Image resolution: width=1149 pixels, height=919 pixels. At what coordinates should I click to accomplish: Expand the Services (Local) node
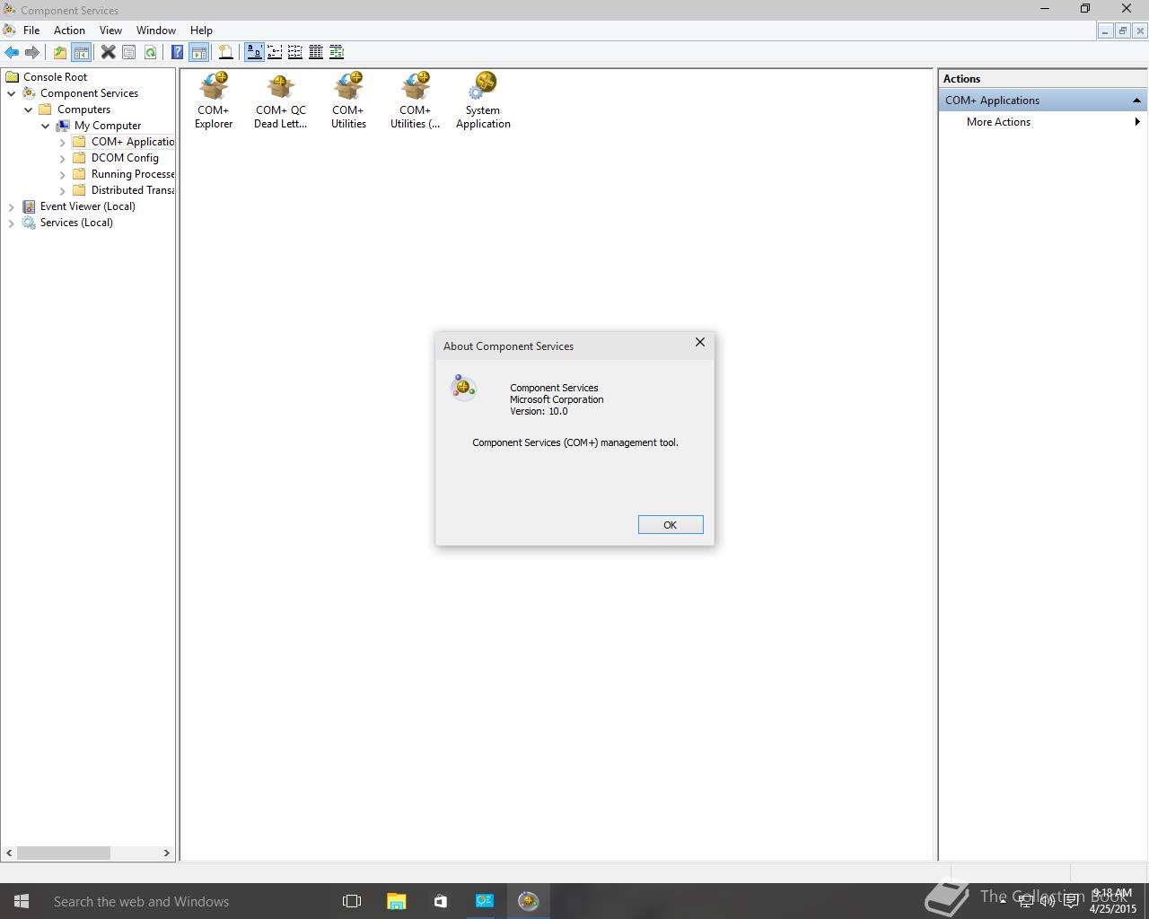(x=12, y=223)
